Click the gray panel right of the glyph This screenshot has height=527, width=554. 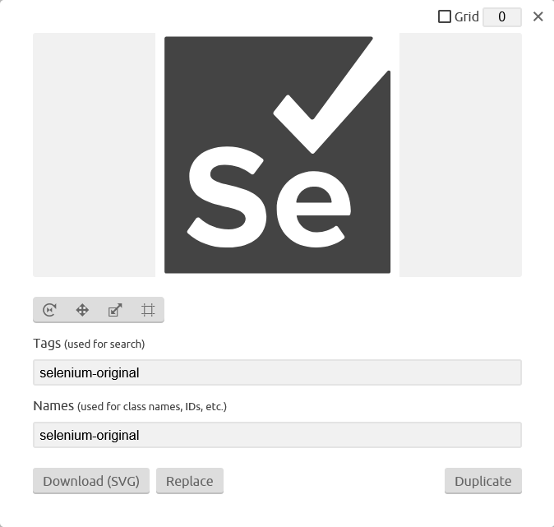coord(460,155)
